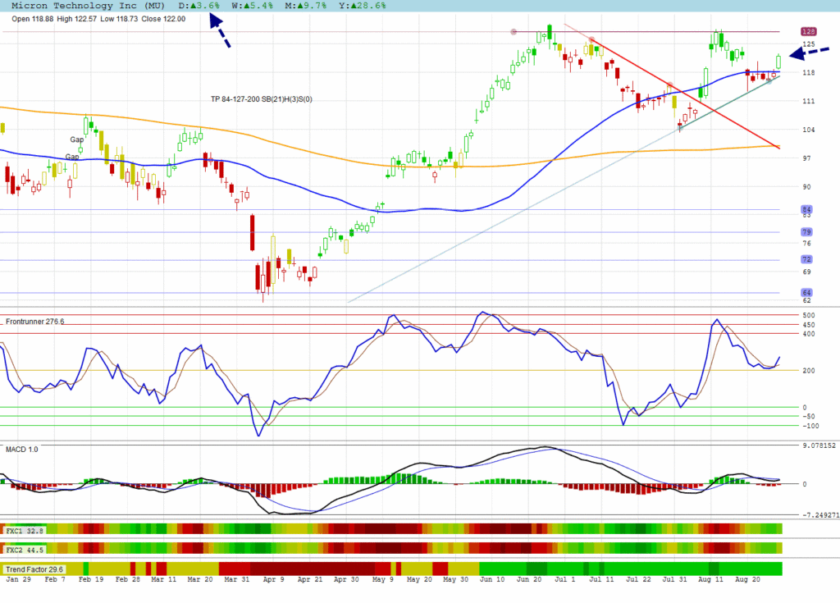Click the MACD lower bound -7.249271
This screenshot has width=840, height=603.
(x=820, y=515)
